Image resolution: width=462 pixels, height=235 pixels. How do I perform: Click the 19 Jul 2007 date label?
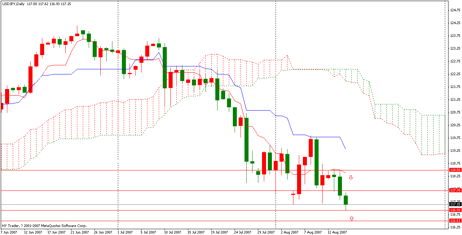[219, 232]
